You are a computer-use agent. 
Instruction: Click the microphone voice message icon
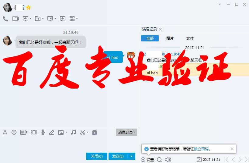[43, 132]
